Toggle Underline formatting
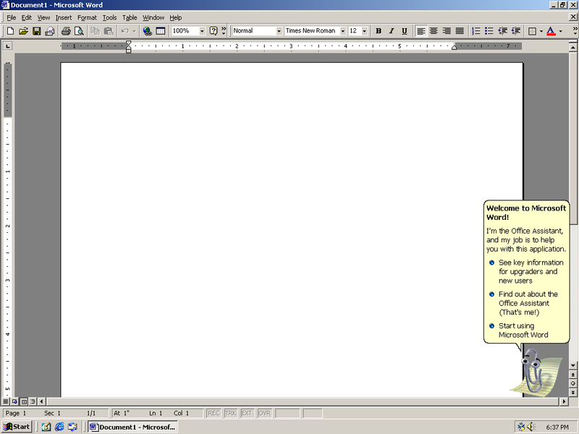Viewport: 579px width, 434px height. (x=405, y=31)
